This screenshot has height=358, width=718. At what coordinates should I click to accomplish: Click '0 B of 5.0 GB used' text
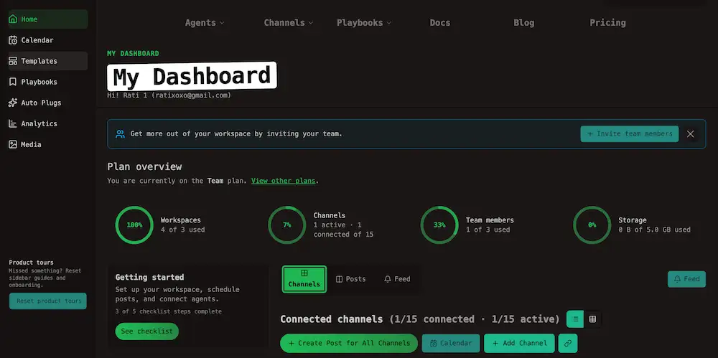pyautogui.click(x=654, y=230)
